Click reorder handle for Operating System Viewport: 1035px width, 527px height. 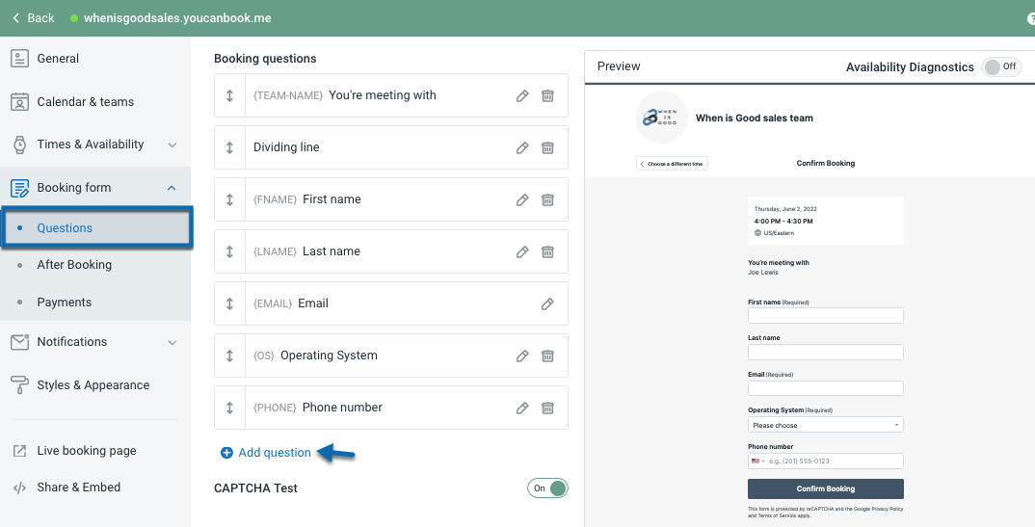pos(229,356)
